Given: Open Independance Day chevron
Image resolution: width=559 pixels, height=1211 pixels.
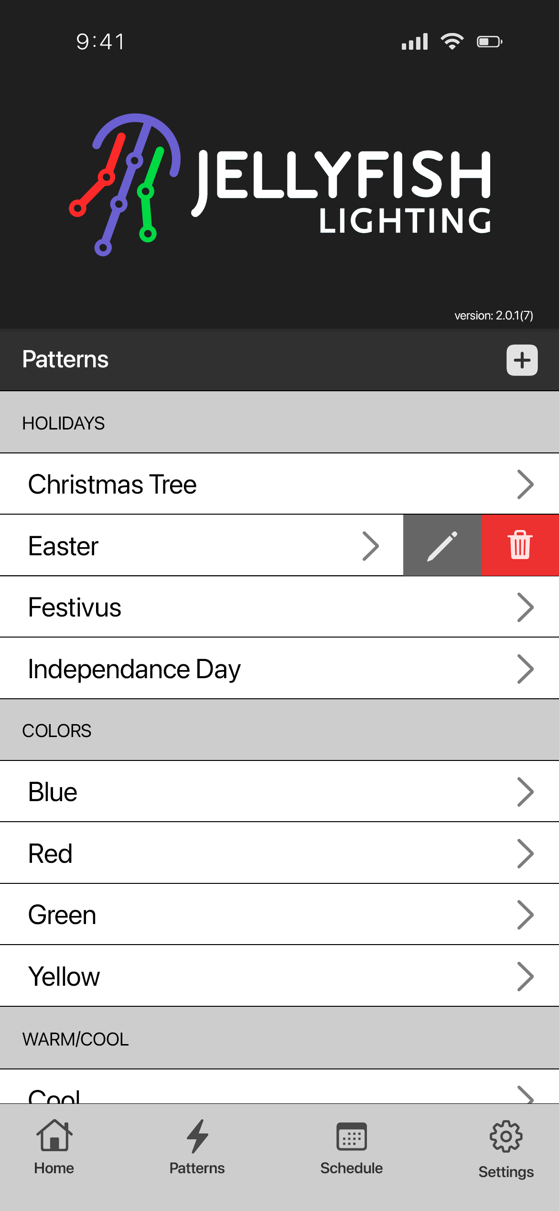Looking at the screenshot, I should (525, 669).
